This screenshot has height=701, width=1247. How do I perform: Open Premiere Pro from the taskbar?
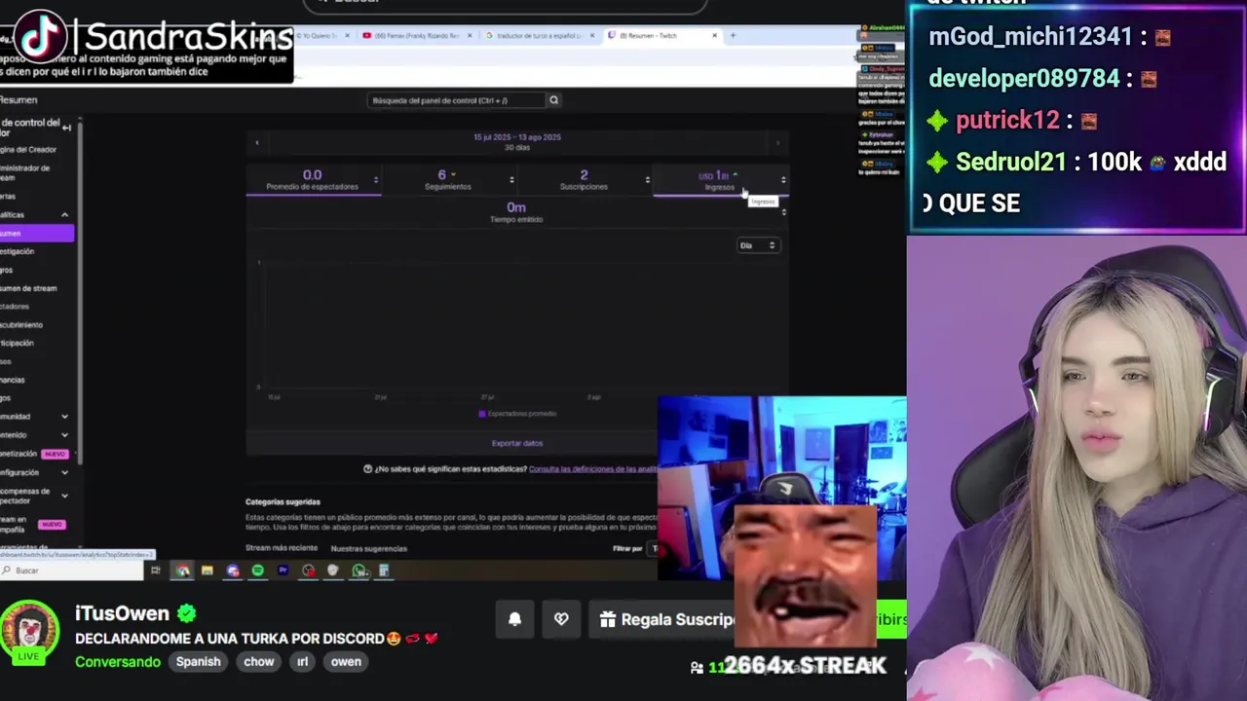(x=283, y=571)
